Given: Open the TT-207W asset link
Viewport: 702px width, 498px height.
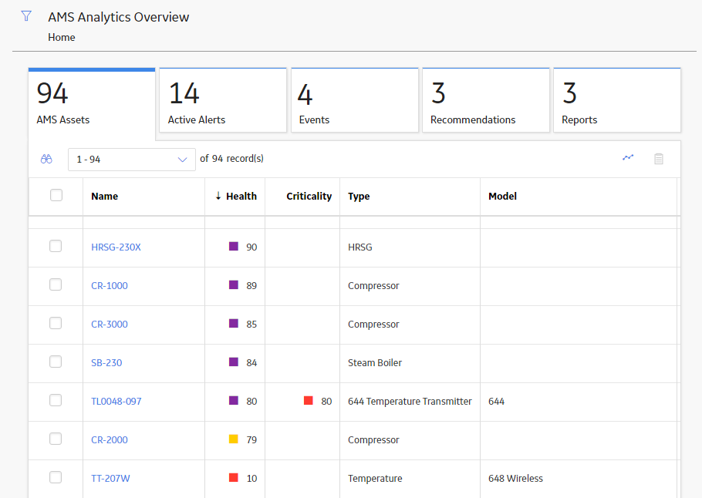Looking at the screenshot, I should pos(110,478).
